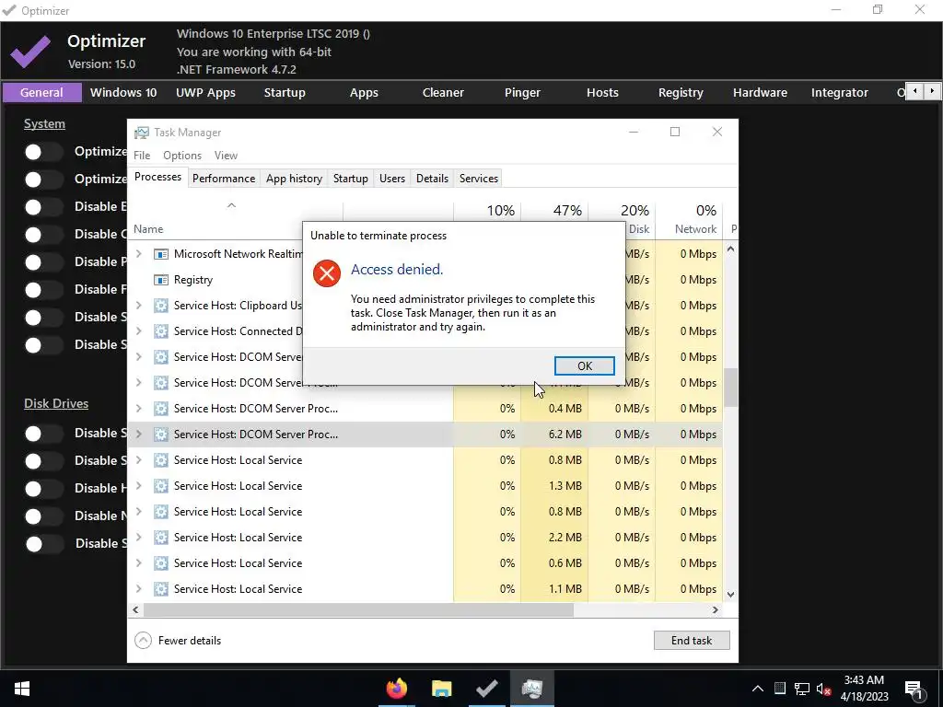Toggle the Disable E switch under System
This screenshot has width=943, height=707.
click(43, 207)
